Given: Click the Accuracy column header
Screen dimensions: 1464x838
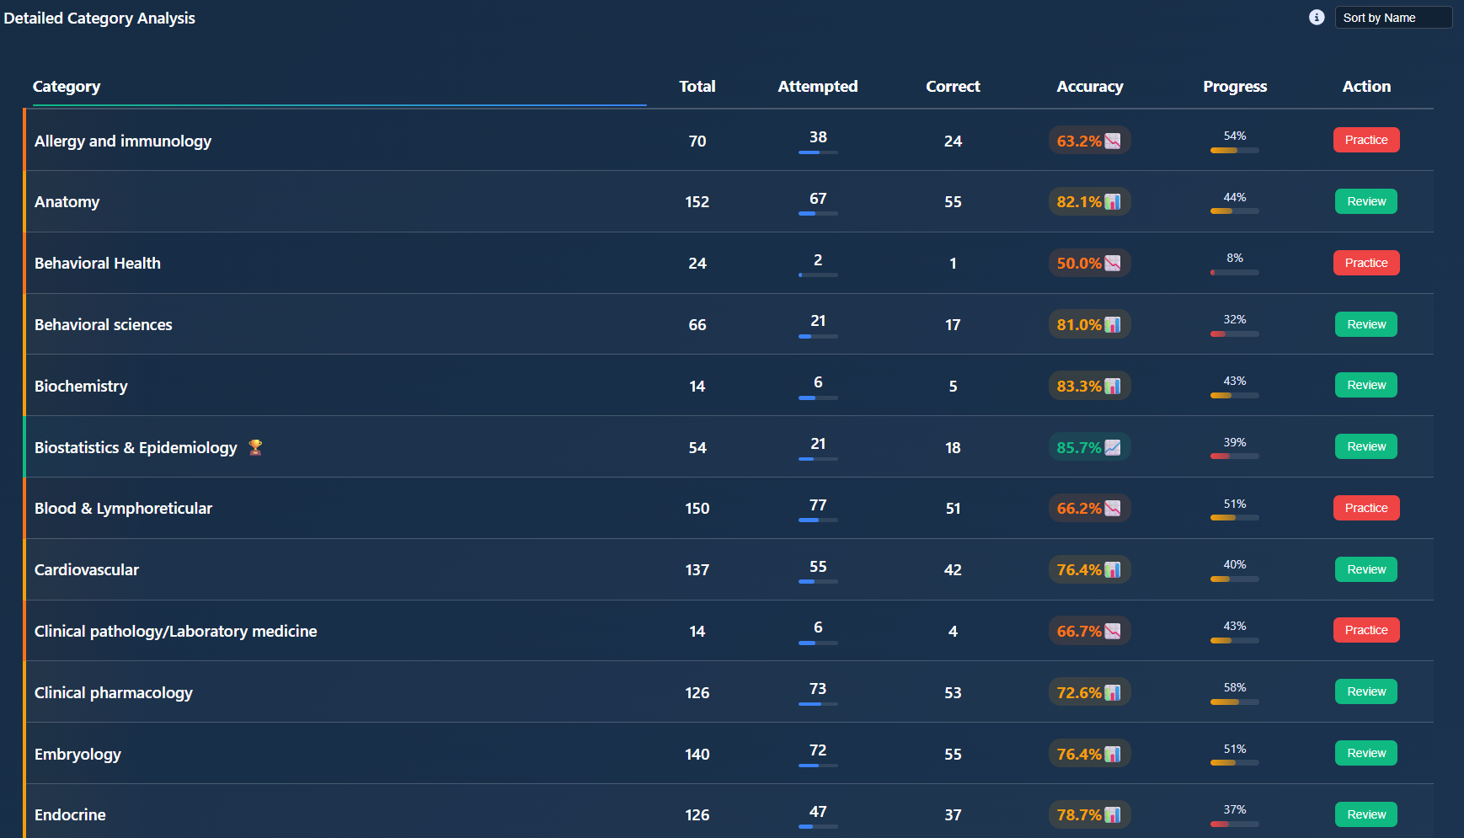Looking at the screenshot, I should (1089, 86).
